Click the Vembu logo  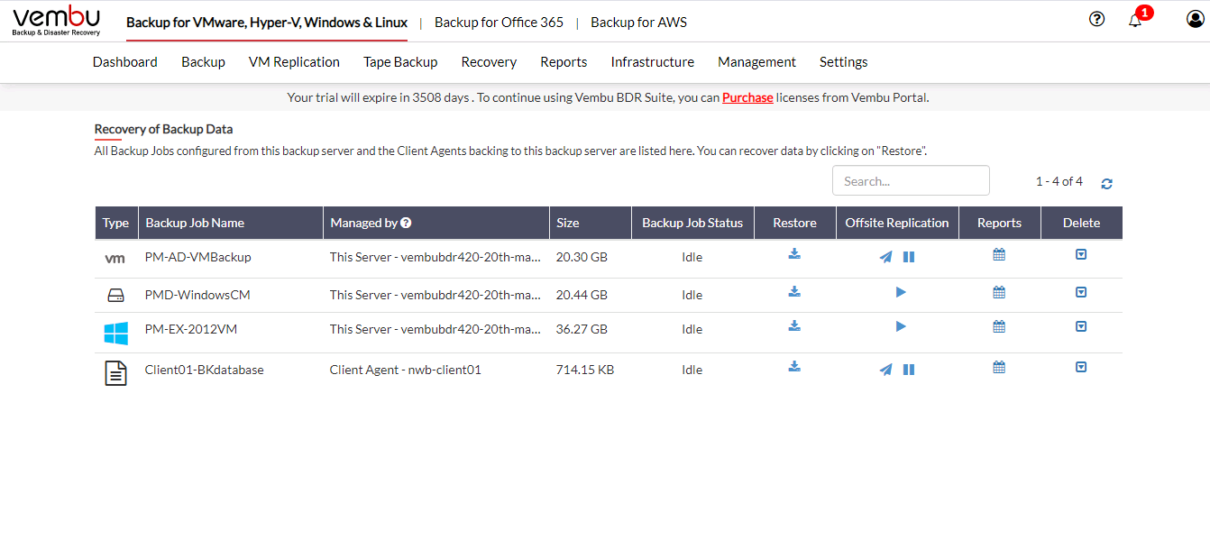57,21
